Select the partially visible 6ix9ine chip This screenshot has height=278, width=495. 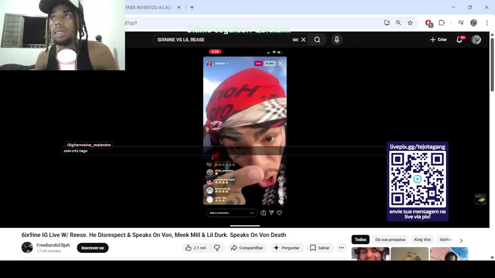coord(445,239)
